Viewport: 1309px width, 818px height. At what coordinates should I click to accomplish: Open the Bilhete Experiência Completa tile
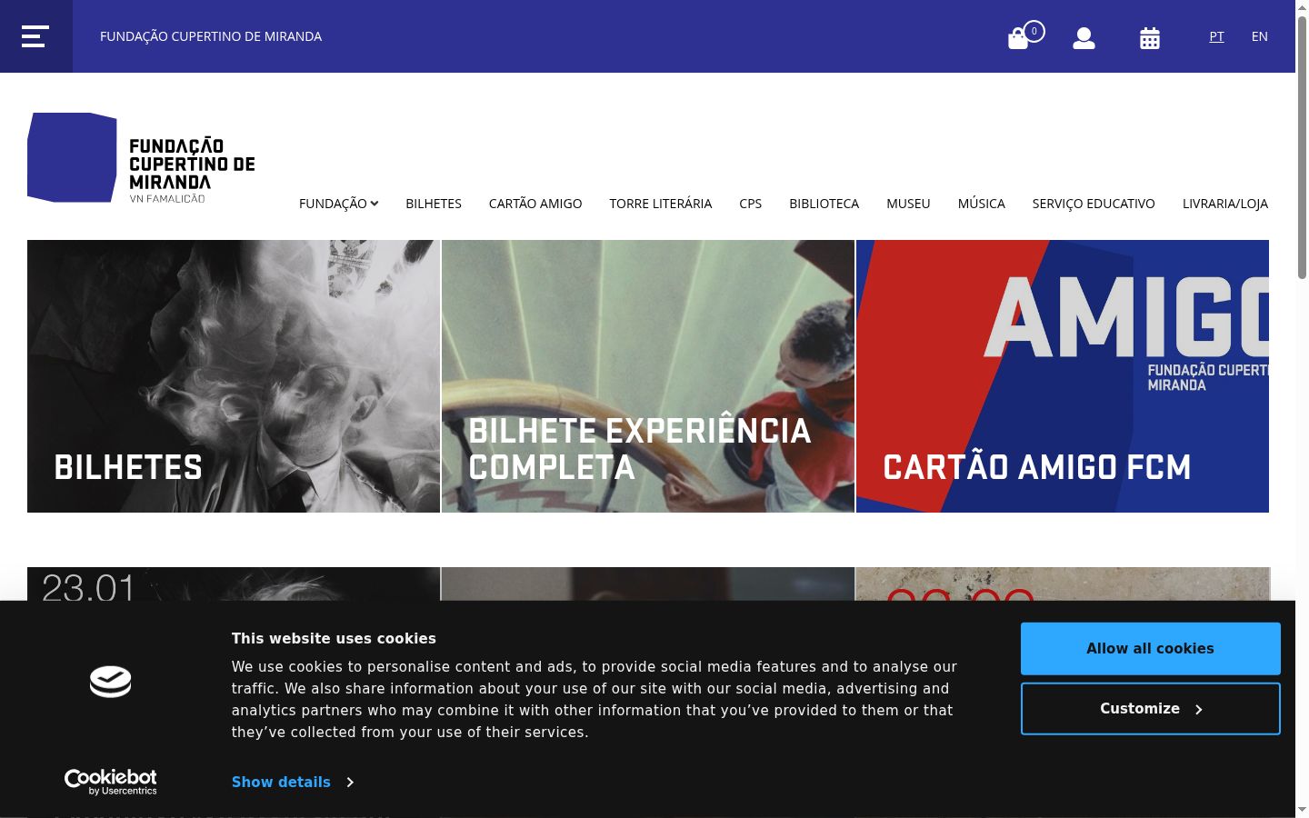[648, 376]
